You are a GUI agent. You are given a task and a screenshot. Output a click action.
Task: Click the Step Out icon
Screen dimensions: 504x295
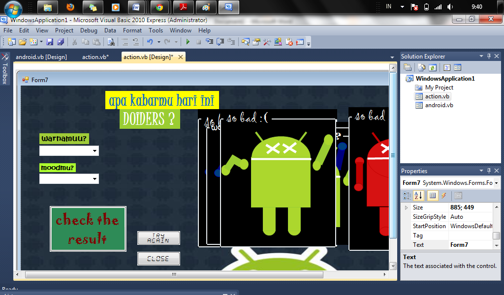231,42
